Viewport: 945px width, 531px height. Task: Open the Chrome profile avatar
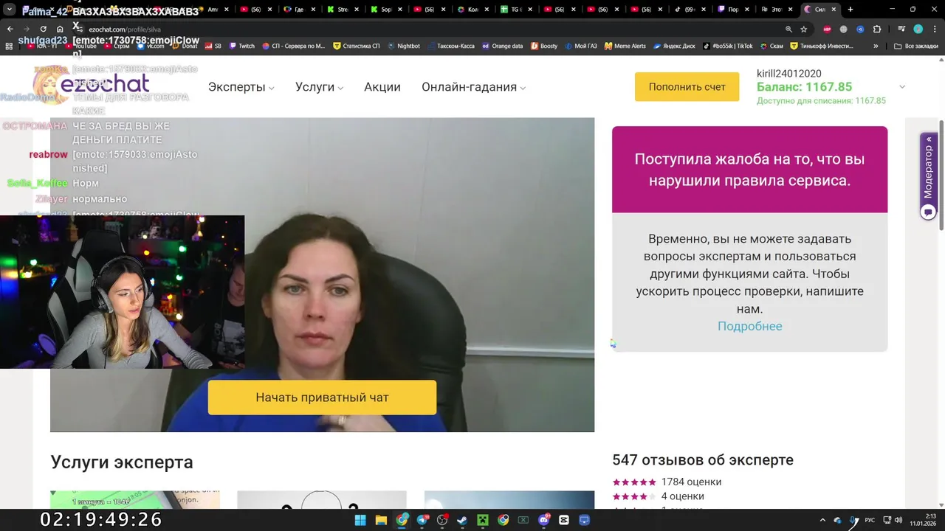coord(918,29)
